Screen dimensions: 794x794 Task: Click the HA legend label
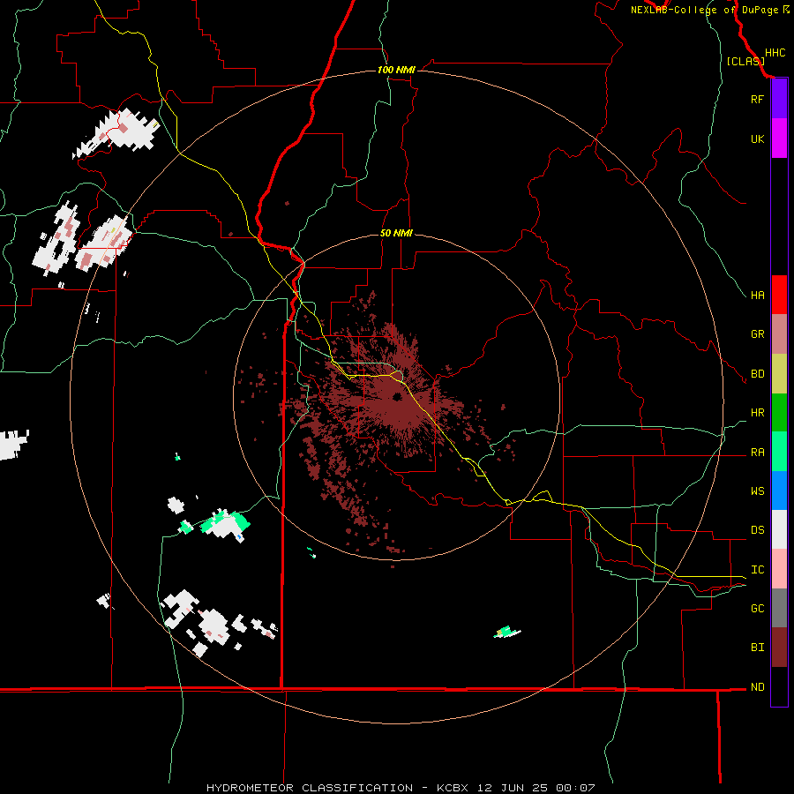(757, 295)
